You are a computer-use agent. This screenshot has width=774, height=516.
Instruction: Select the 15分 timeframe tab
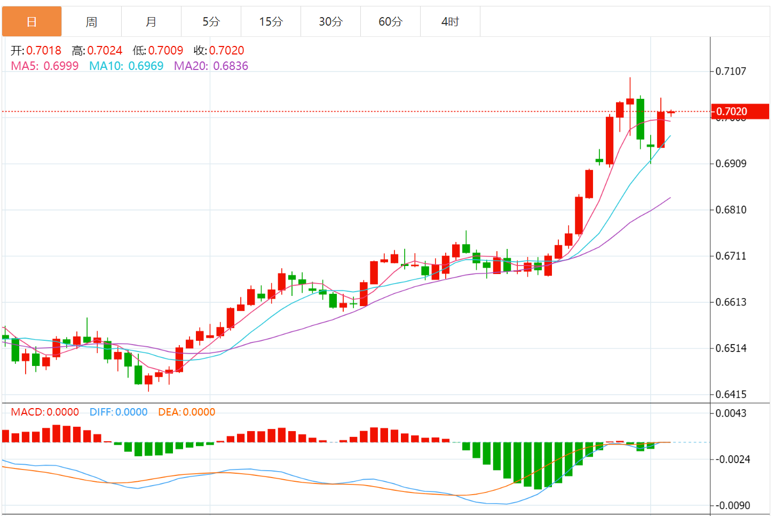[x=271, y=22]
